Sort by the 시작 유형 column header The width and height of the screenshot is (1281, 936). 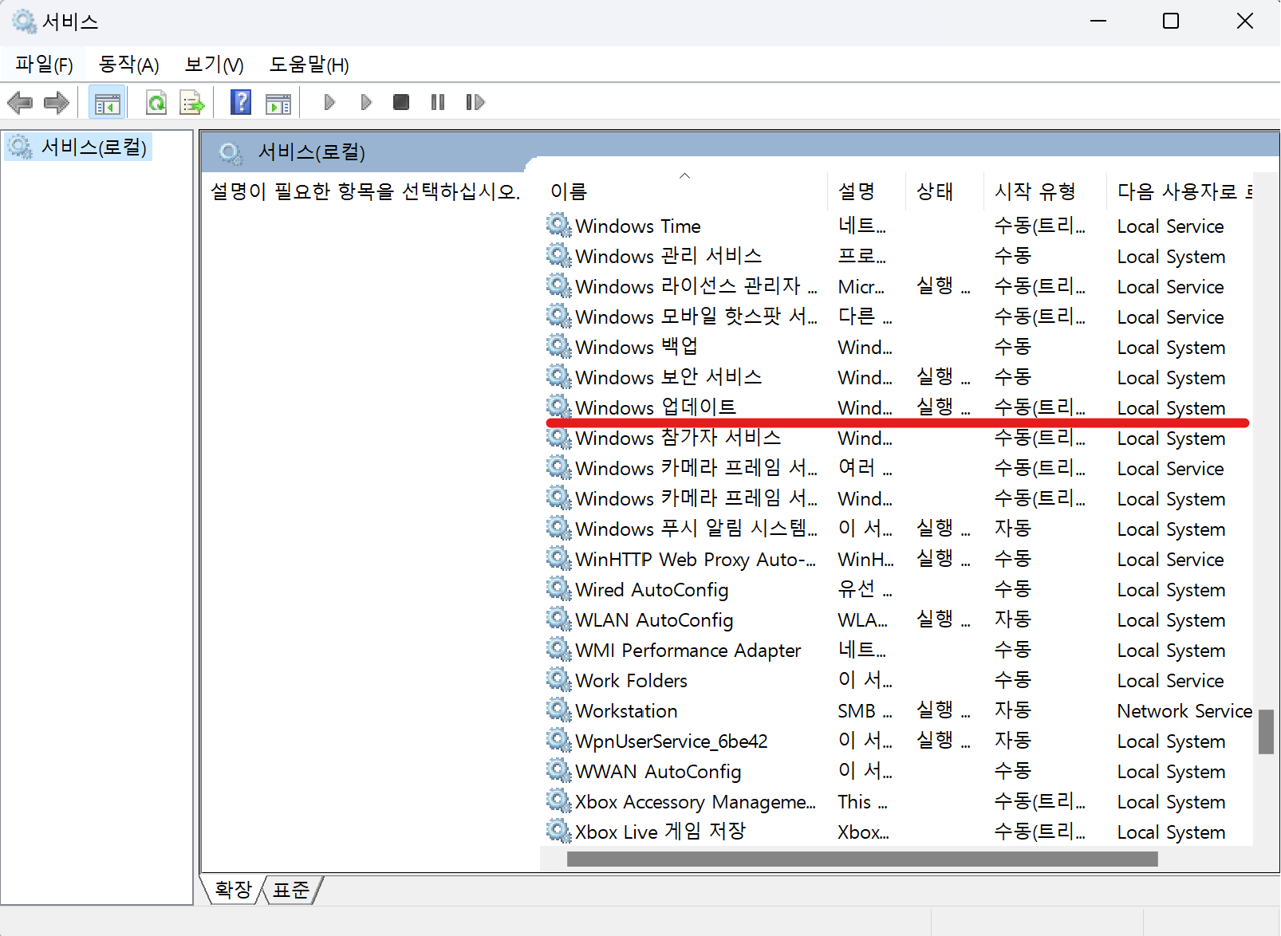[x=1045, y=191]
